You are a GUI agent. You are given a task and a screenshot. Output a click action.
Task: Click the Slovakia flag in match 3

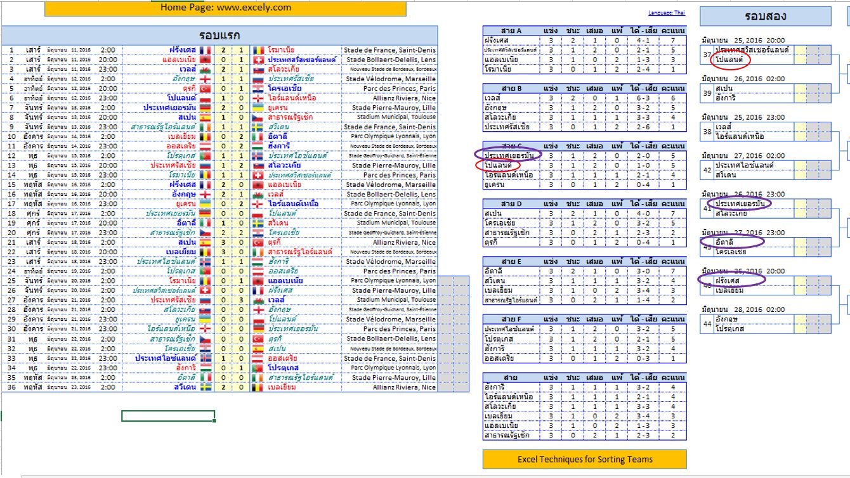259,69
